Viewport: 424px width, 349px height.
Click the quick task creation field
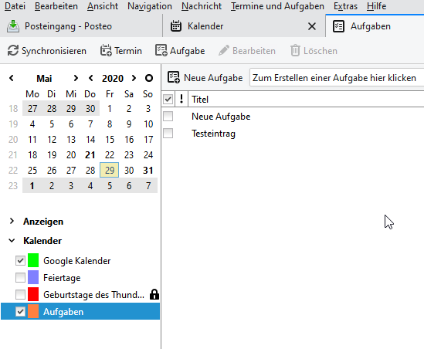click(x=337, y=78)
